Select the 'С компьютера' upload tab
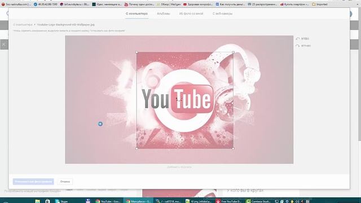The width and height of the screenshot is (361, 203). point(137,14)
